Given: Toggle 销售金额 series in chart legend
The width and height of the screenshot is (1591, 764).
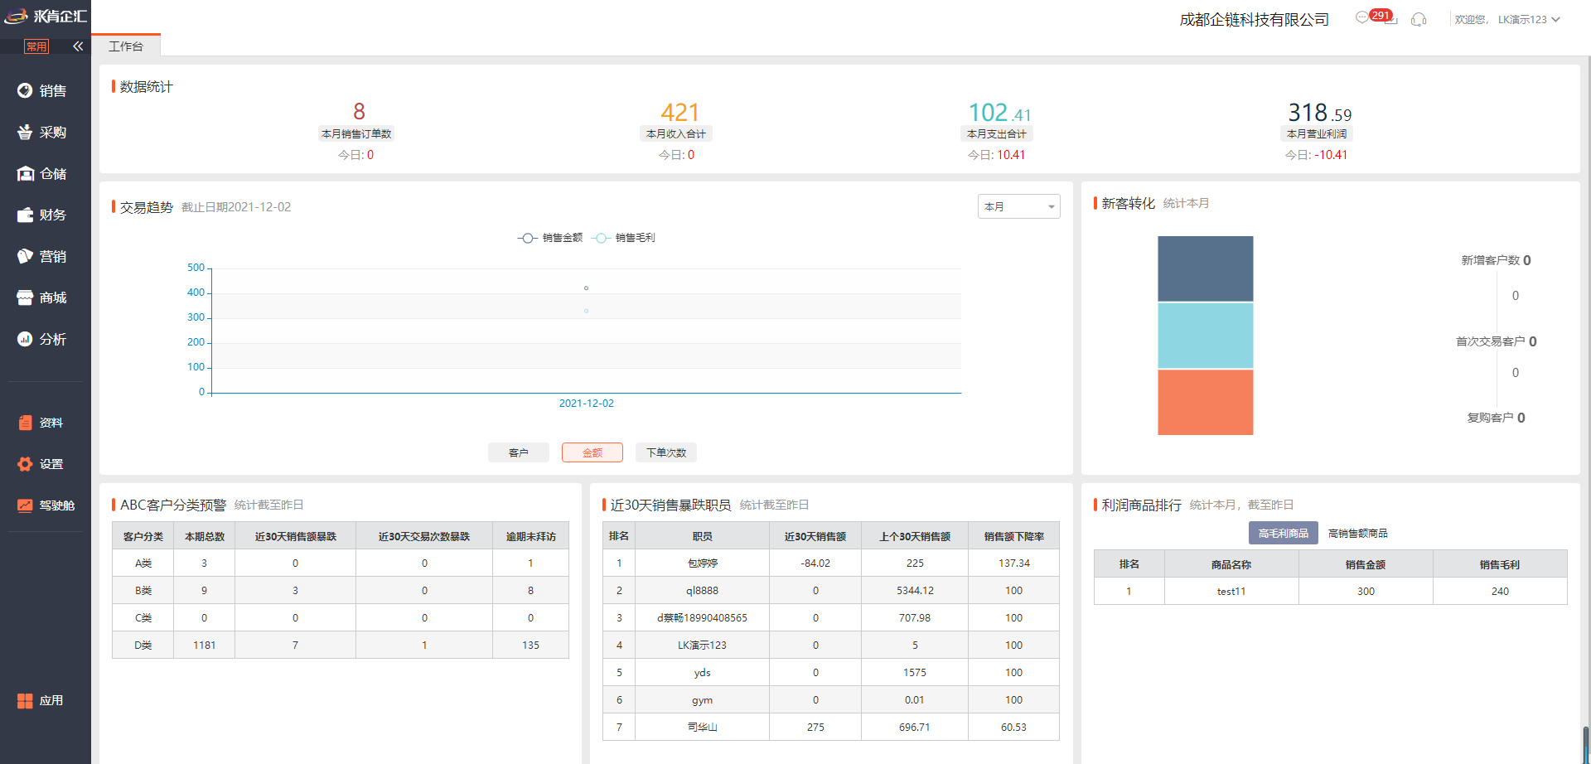Looking at the screenshot, I should point(550,238).
